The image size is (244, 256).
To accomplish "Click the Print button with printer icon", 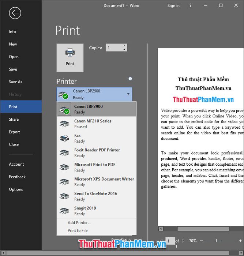I will pyautogui.click(x=70, y=57).
